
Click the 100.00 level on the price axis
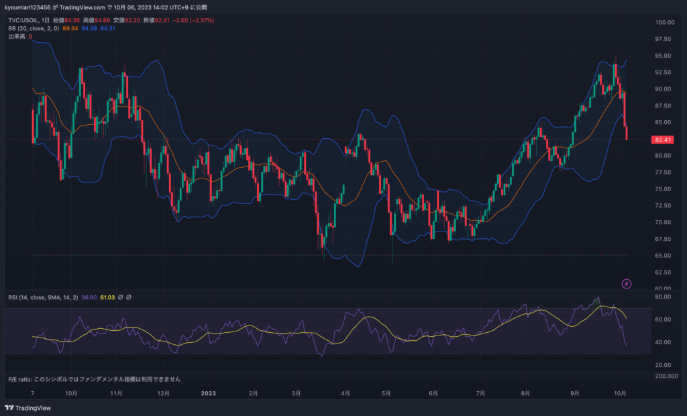pos(665,22)
